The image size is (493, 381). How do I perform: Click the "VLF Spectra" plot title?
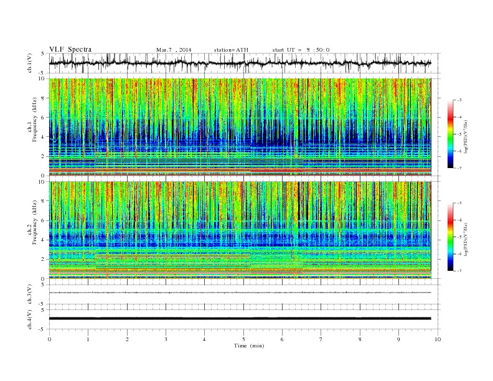tap(70, 49)
